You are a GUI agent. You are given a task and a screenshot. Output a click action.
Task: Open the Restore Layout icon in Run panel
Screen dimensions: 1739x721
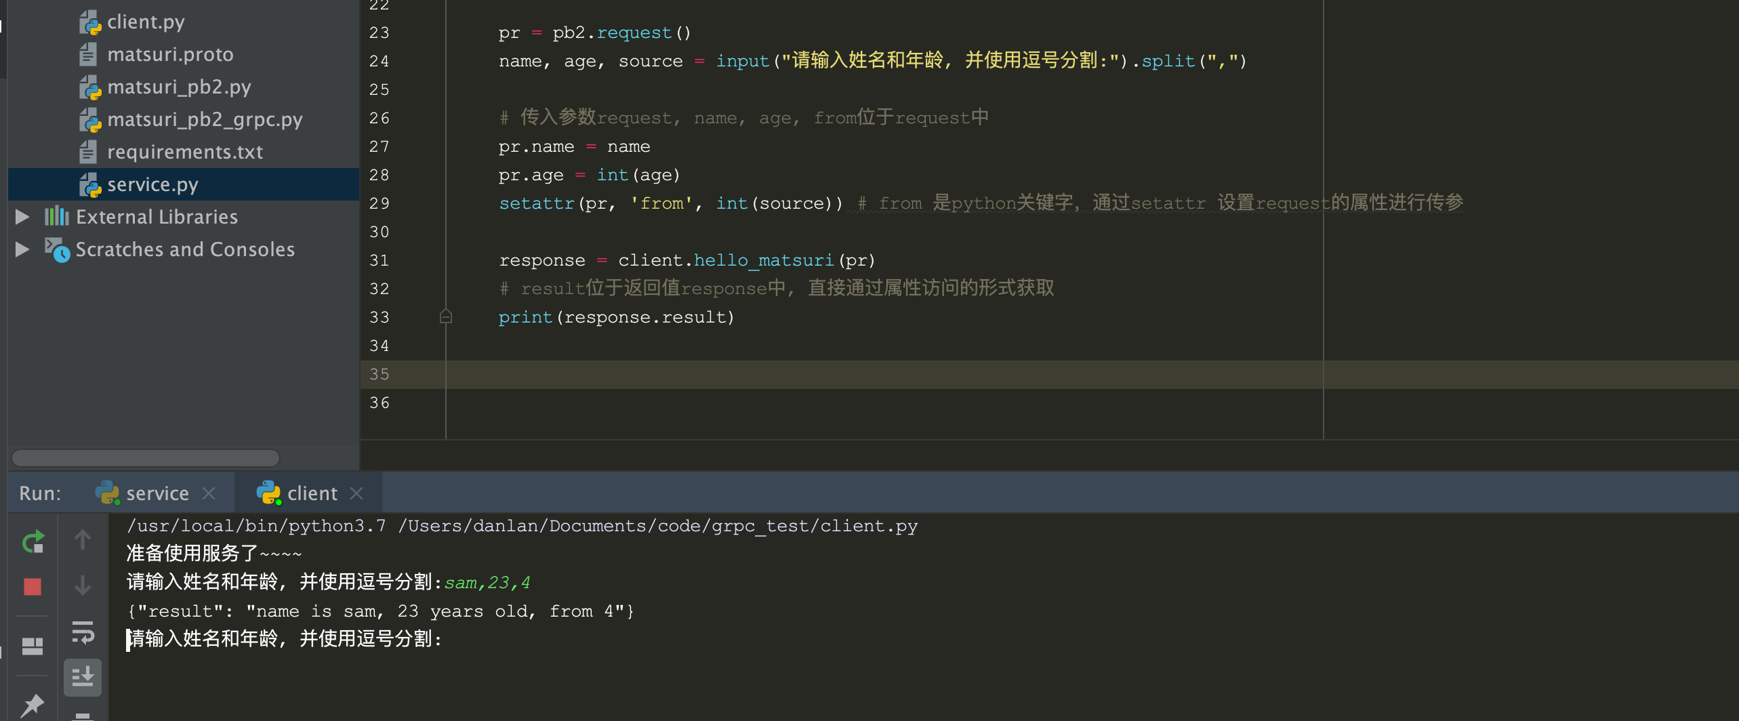(x=33, y=646)
